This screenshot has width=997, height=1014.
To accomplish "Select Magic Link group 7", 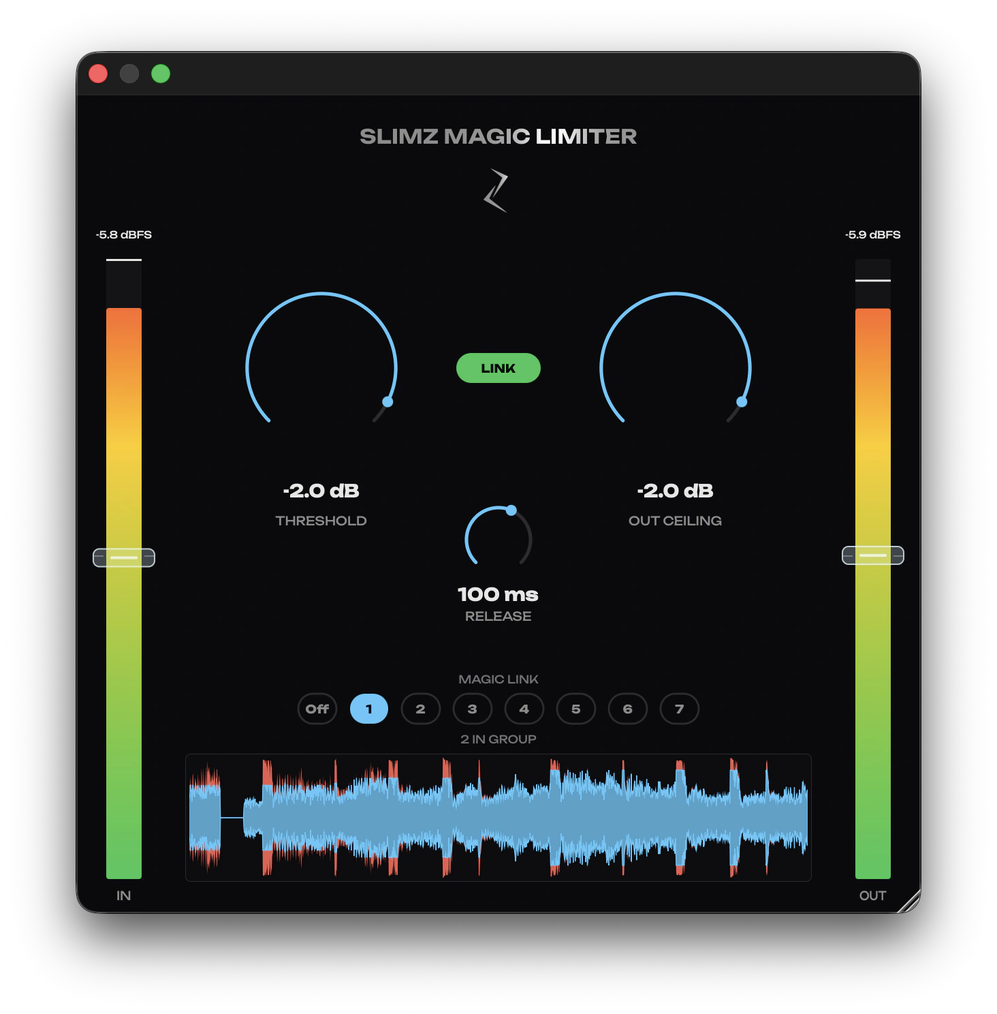I will (680, 709).
